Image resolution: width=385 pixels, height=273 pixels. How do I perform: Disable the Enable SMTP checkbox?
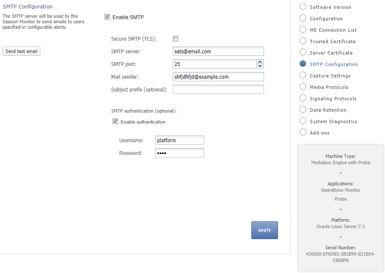[107, 17]
